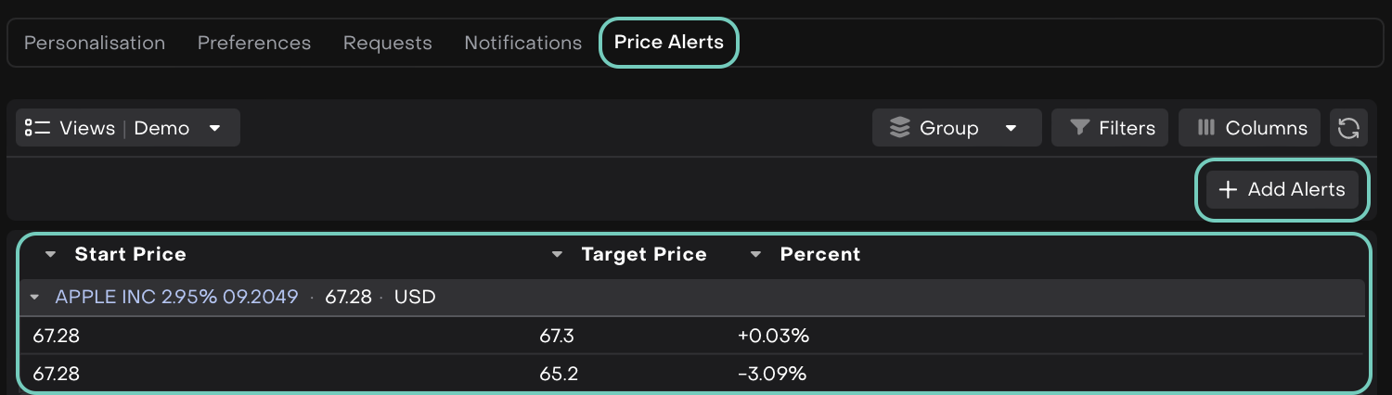The width and height of the screenshot is (1392, 395).
Task: Click the Views list icon
Action: [x=37, y=128]
